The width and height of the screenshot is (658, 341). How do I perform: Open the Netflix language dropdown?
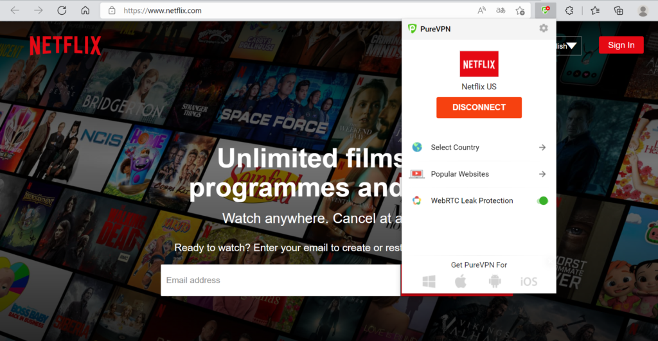[x=568, y=46]
